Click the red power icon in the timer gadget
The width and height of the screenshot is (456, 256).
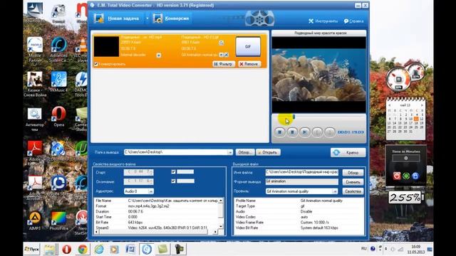[x=397, y=176]
